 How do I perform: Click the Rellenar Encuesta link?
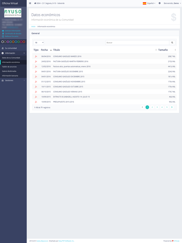pyautogui.click(x=12, y=36)
